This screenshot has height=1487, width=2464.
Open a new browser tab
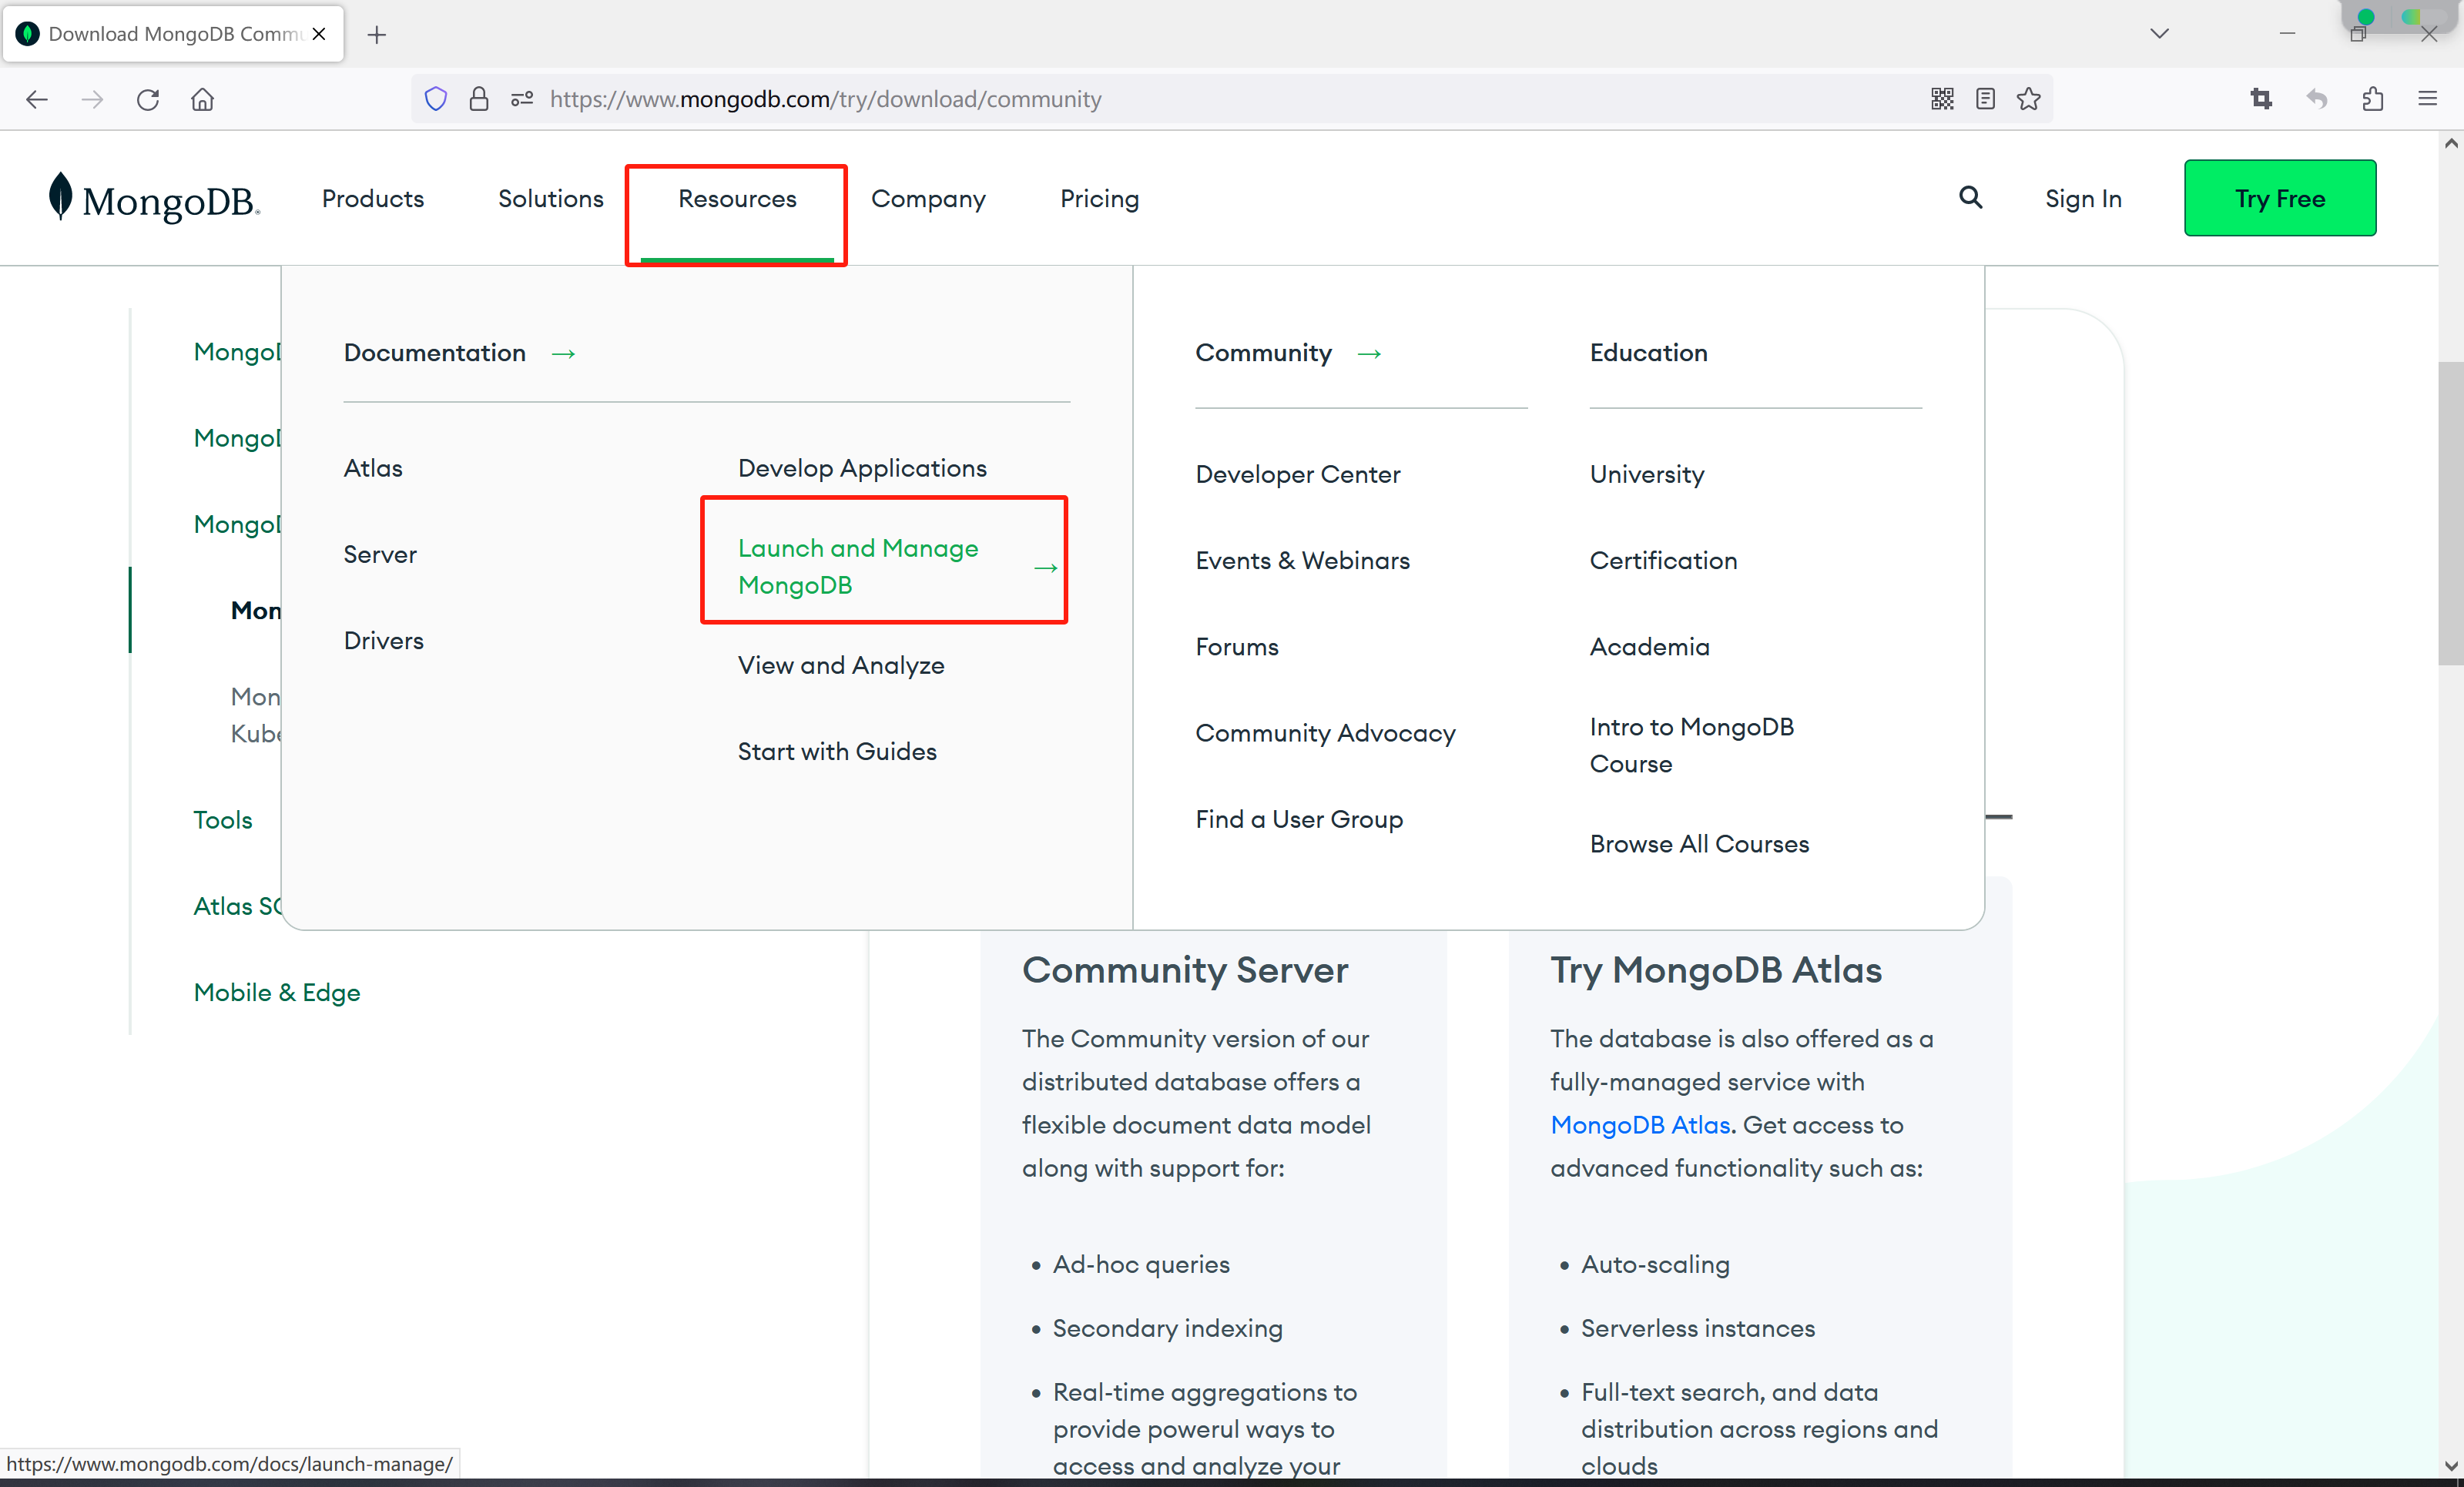[x=377, y=35]
